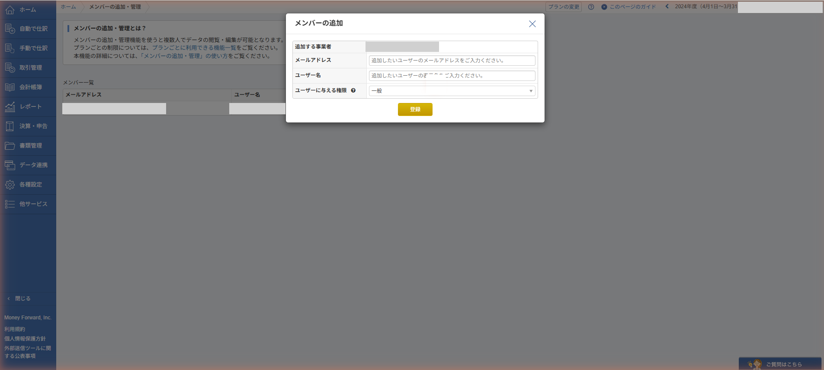Close the メンバーの追加 dialog

point(532,24)
